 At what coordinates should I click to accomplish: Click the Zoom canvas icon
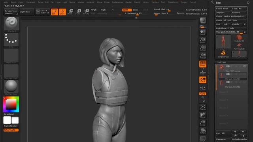click(x=203, y=40)
